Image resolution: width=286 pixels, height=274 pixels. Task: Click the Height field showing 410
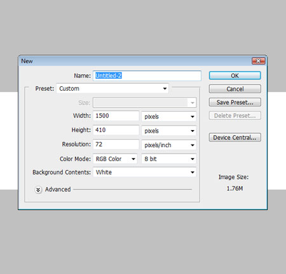pyautogui.click(x=116, y=130)
